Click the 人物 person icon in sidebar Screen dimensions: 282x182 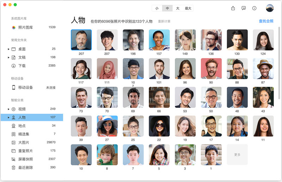13,117
